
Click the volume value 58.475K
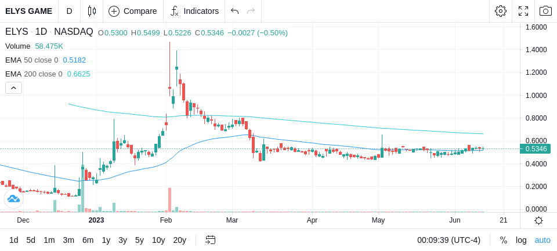49,46
